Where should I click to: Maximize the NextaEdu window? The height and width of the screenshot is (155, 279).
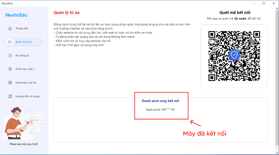click(x=264, y=3)
